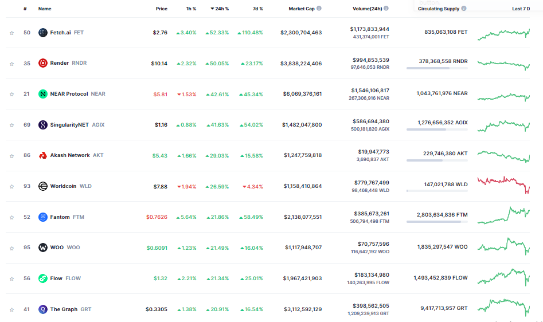Open Flow FLOW coin page
The image size is (543, 322).
(60, 278)
